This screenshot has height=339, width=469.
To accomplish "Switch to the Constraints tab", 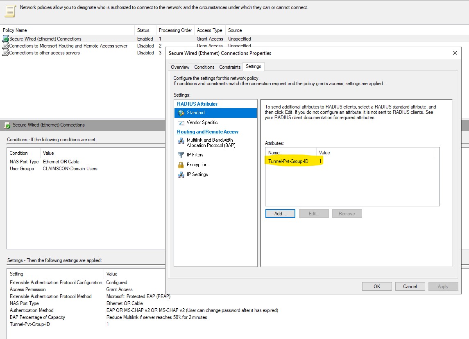I will (229, 67).
